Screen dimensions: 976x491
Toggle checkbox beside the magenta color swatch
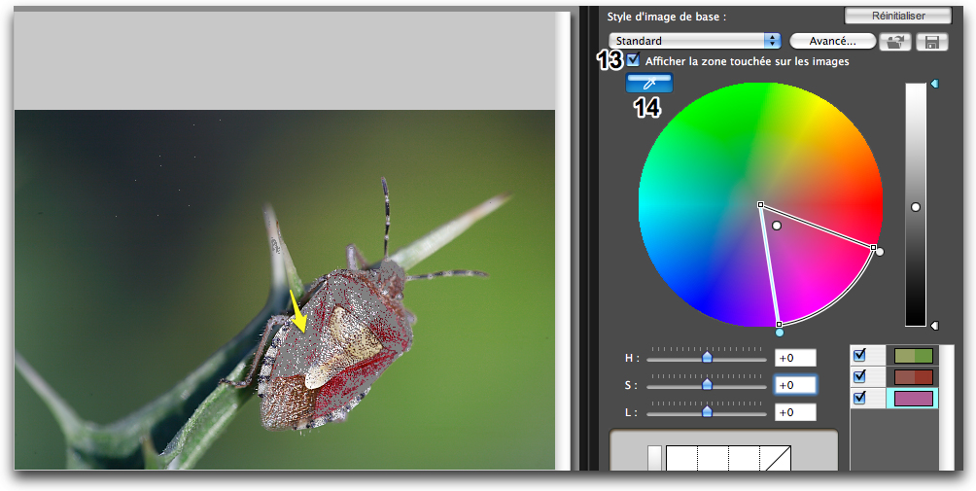(859, 399)
